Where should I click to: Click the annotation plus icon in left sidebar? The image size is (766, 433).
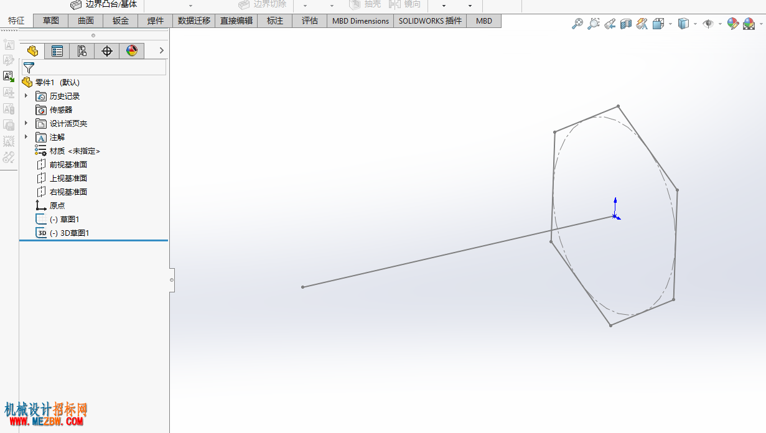pos(9,93)
